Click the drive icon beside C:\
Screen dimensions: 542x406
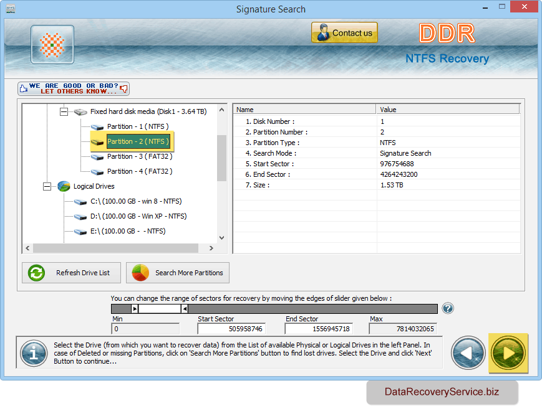(x=80, y=202)
